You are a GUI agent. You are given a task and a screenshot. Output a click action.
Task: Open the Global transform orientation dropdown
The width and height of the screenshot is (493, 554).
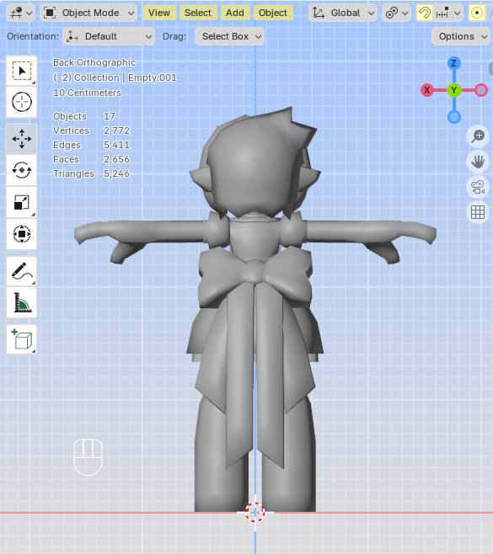pyautogui.click(x=343, y=13)
